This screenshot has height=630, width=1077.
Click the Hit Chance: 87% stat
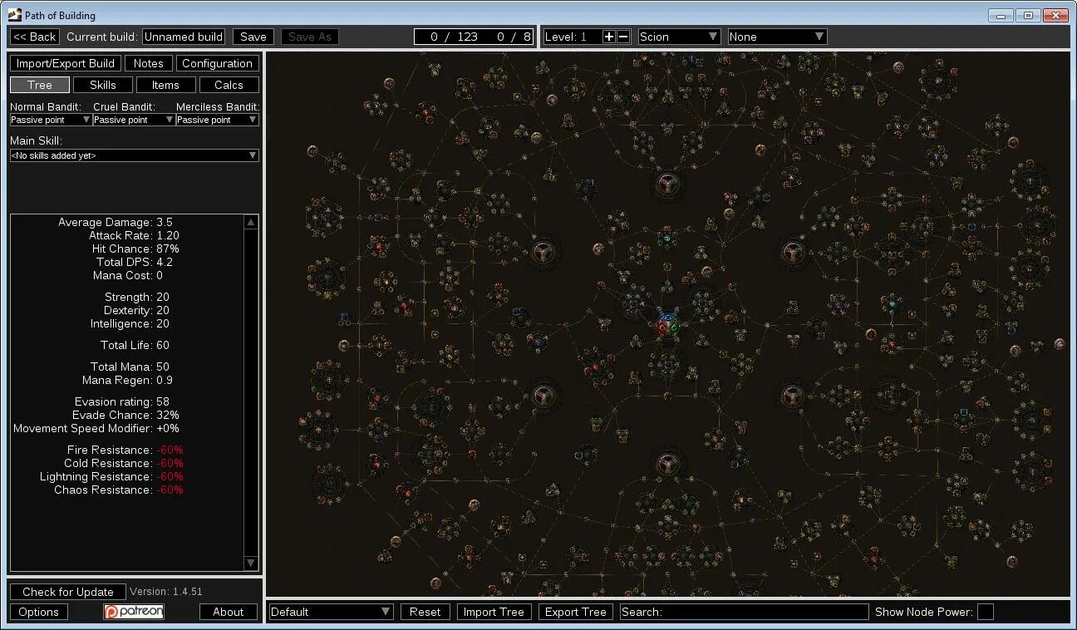[135, 249]
